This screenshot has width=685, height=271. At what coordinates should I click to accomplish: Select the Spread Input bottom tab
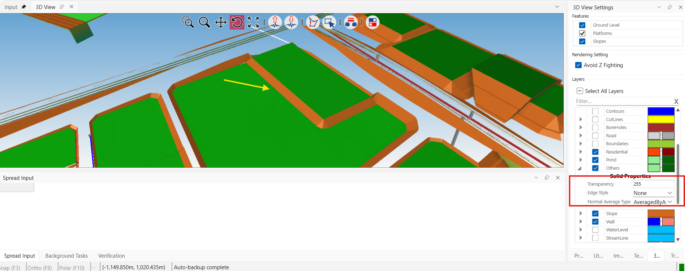click(x=20, y=256)
